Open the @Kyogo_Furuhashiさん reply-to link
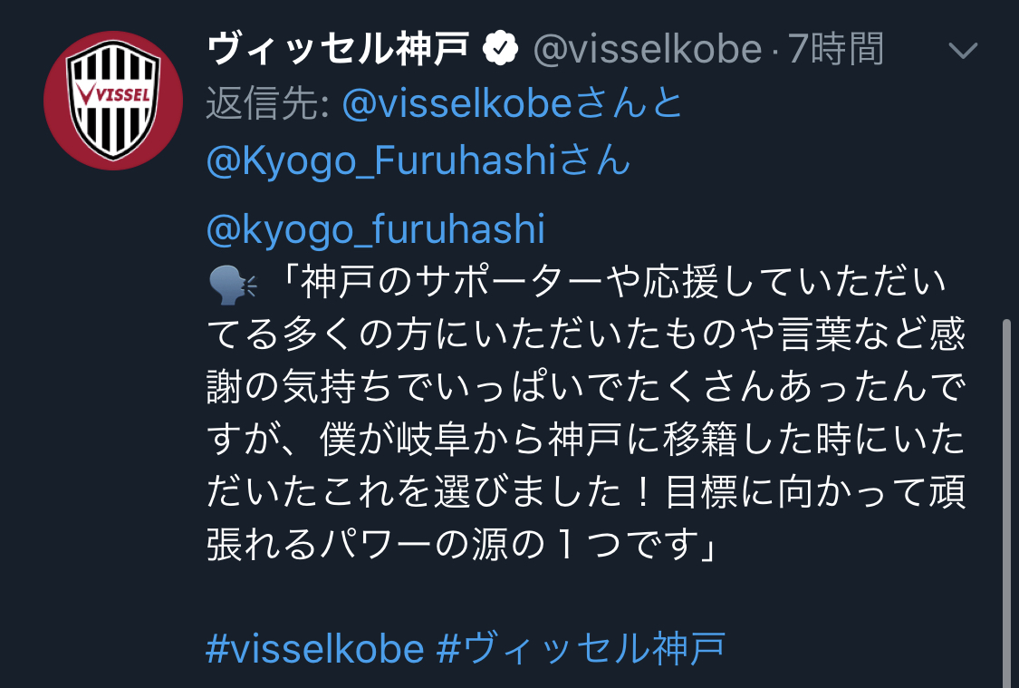This screenshot has height=688, width=1019. (418, 161)
